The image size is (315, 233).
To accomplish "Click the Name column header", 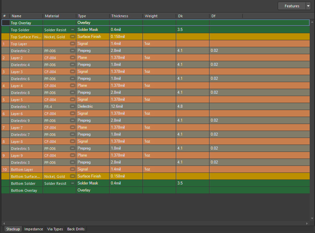I will pos(26,16).
